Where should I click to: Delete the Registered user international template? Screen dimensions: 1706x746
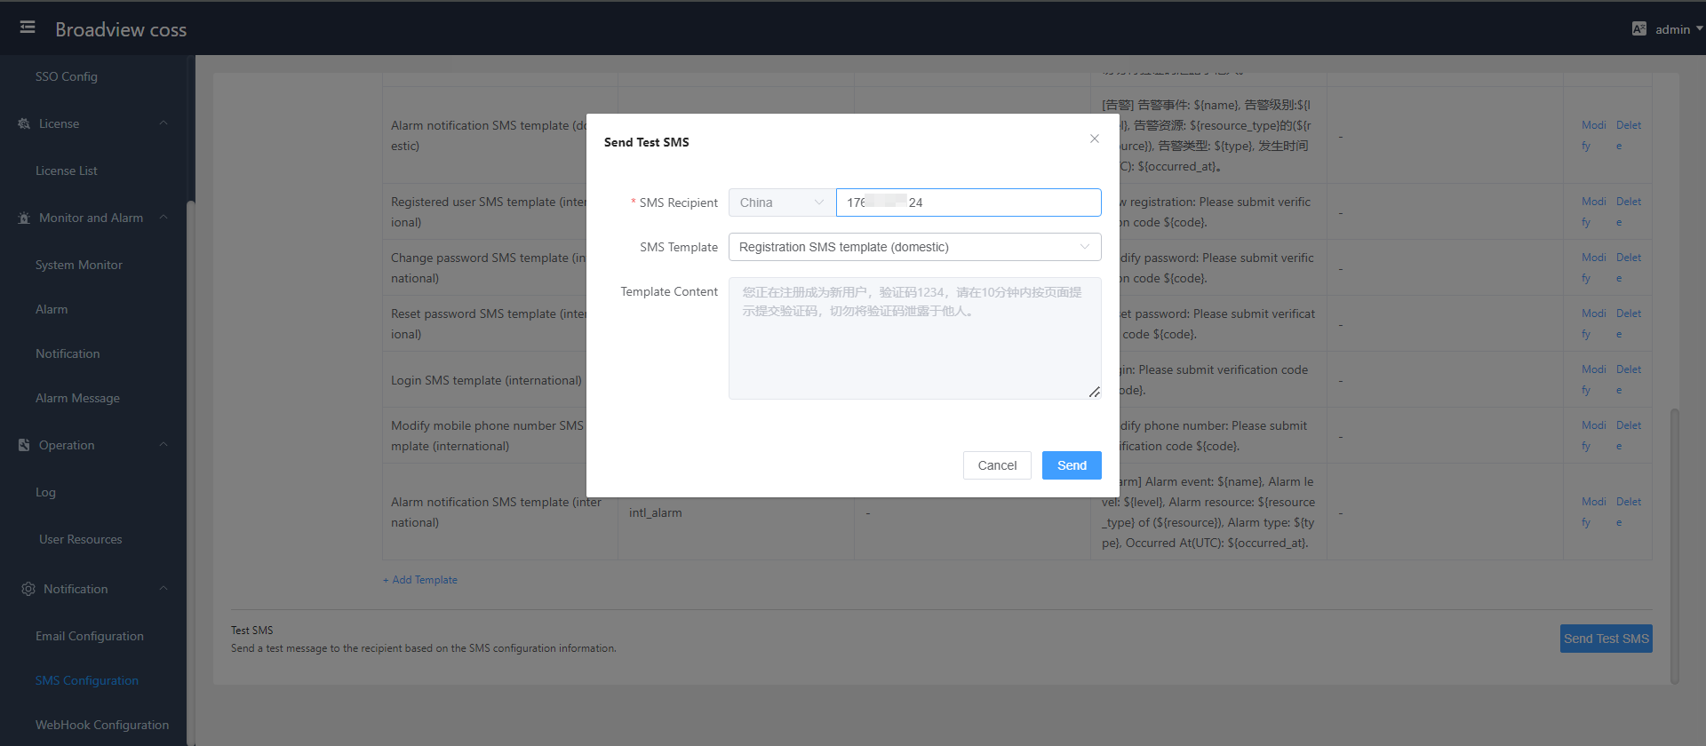pos(1628,211)
